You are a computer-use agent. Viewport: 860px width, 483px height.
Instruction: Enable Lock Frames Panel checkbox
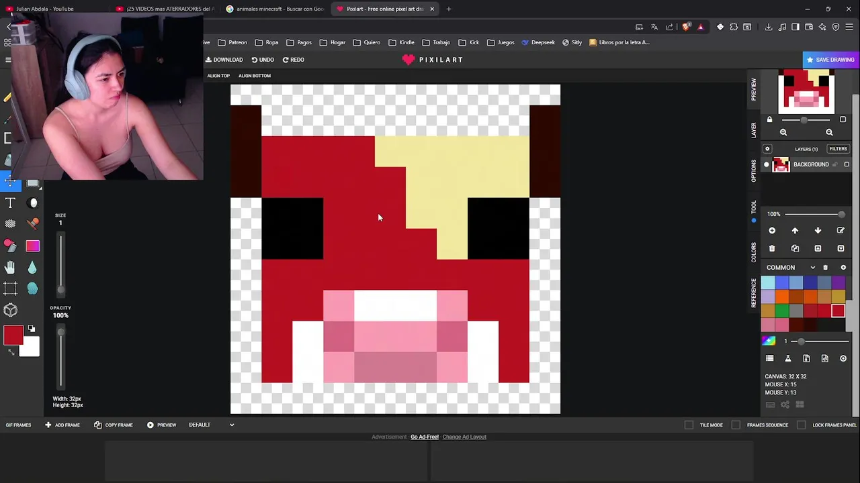(802, 425)
